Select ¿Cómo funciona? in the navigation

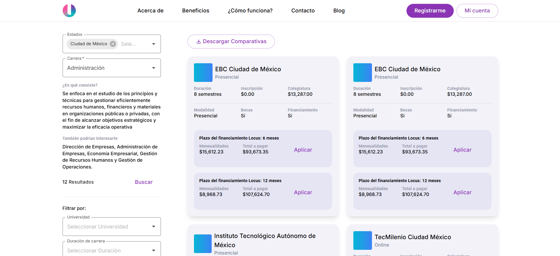tap(250, 11)
